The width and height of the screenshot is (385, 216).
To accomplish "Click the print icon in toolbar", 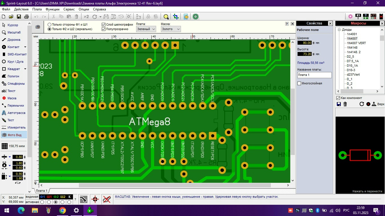I will 26,17.
